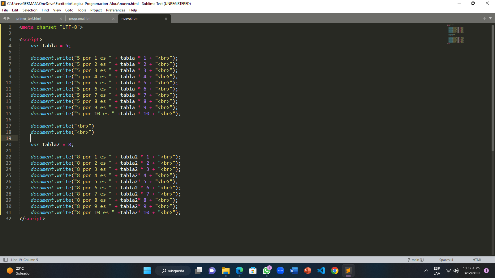The image size is (495, 278).
Task: Close the nuevo.html tab
Action: point(166,19)
